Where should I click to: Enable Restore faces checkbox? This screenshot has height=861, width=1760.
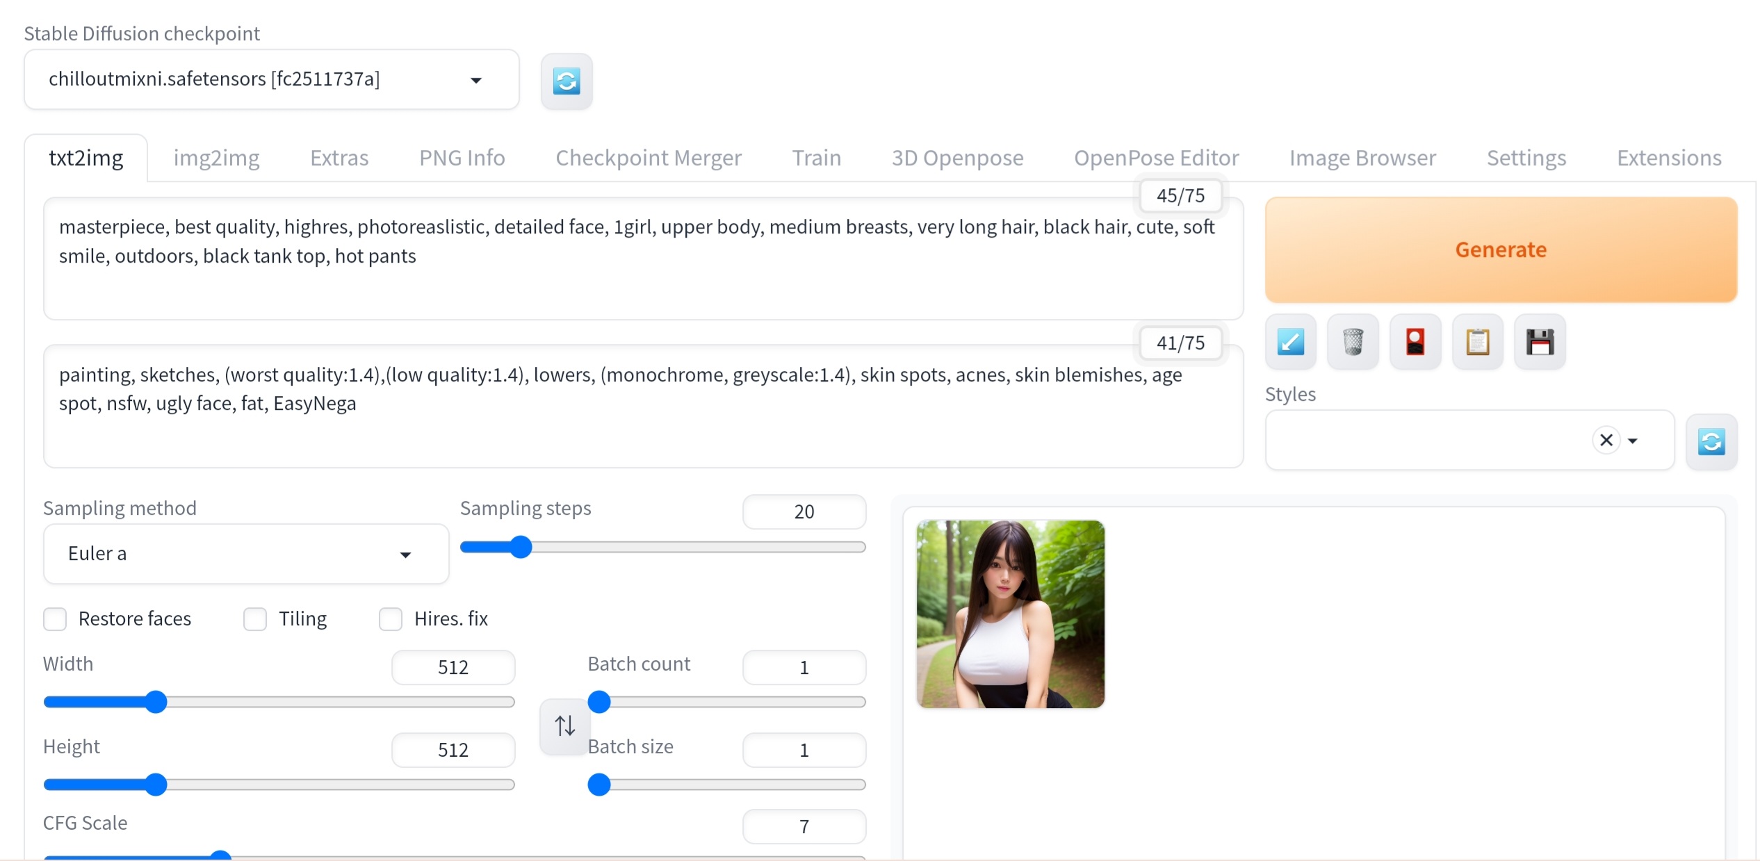click(x=55, y=618)
